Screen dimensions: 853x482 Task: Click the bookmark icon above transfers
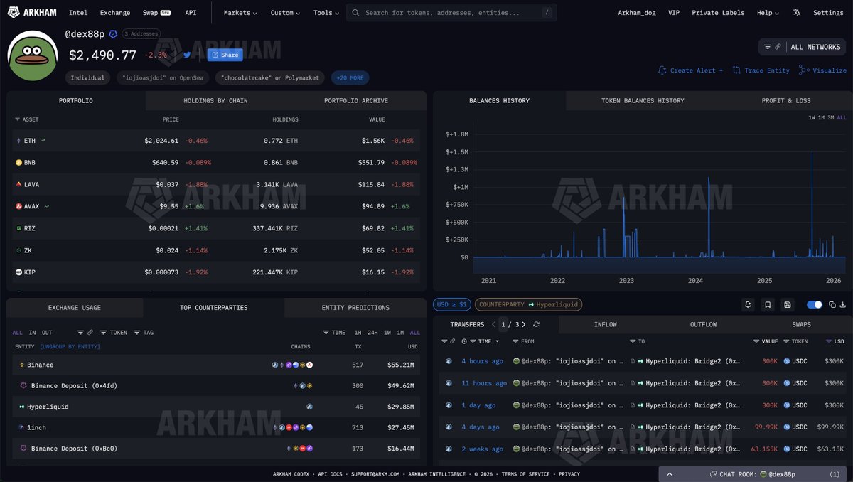[768, 304]
